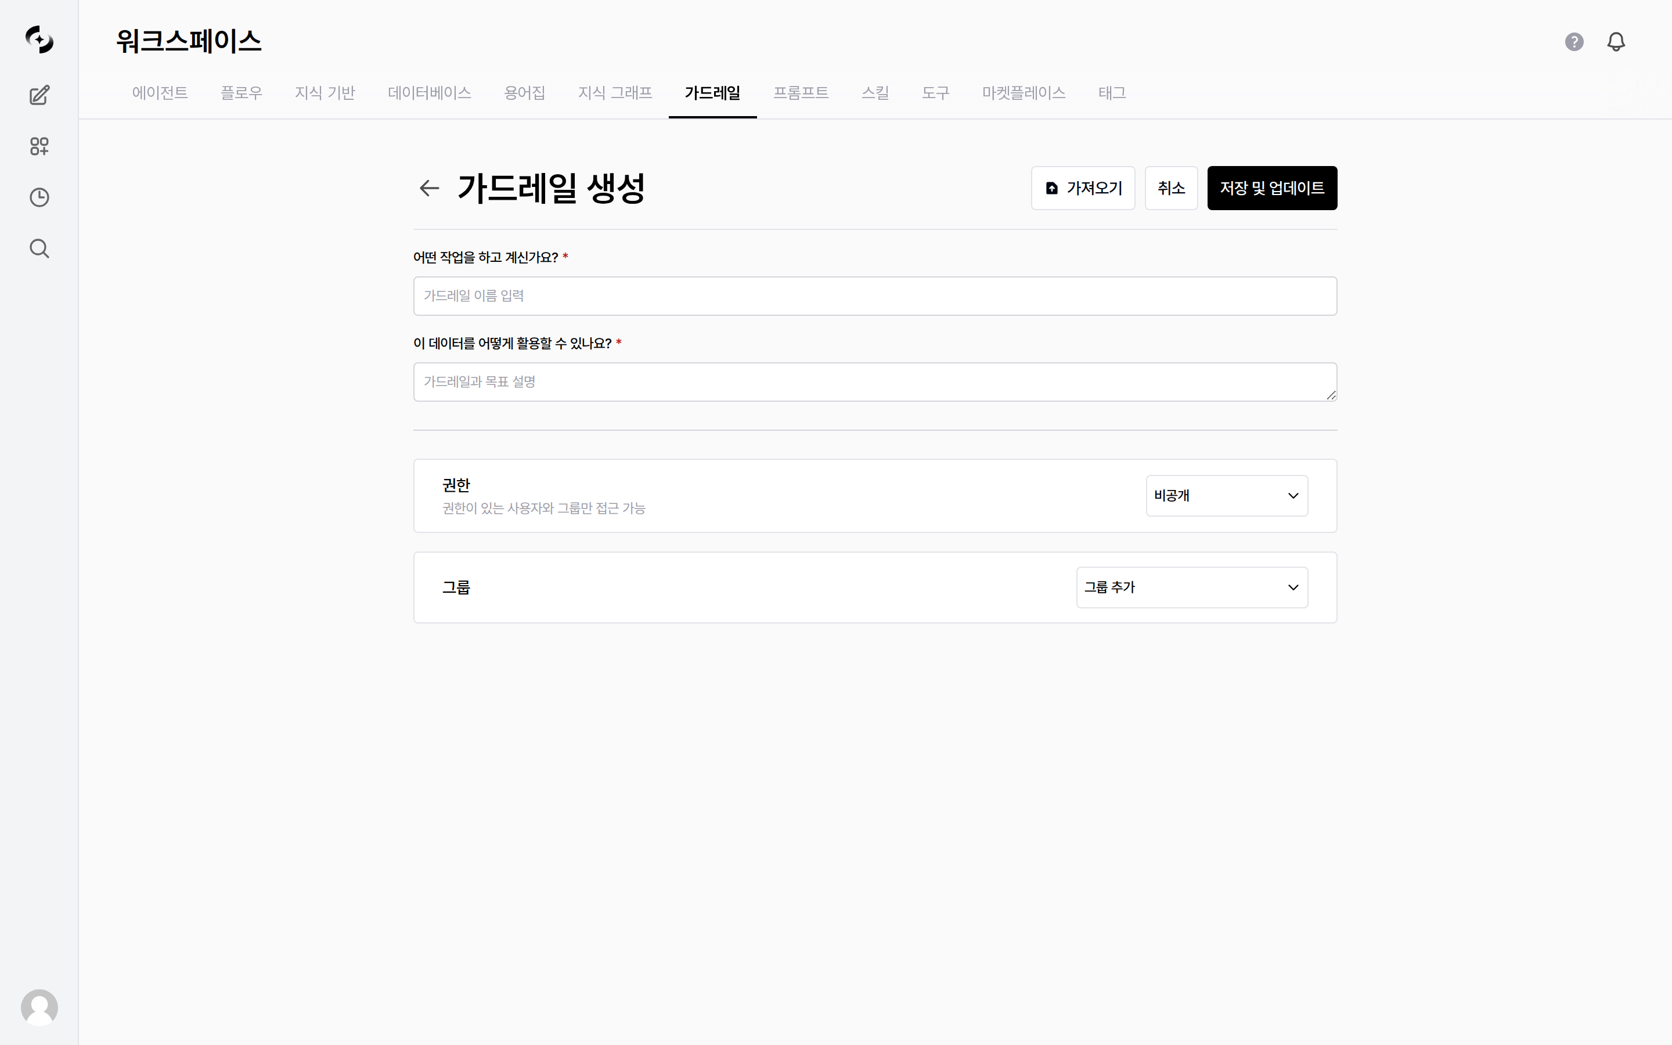Click 저장 및 업데이트 button
This screenshot has width=1672, height=1045.
[1272, 188]
